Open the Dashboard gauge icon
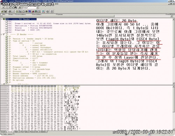This screenshot has height=136, width=175. click(x=17, y=12)
